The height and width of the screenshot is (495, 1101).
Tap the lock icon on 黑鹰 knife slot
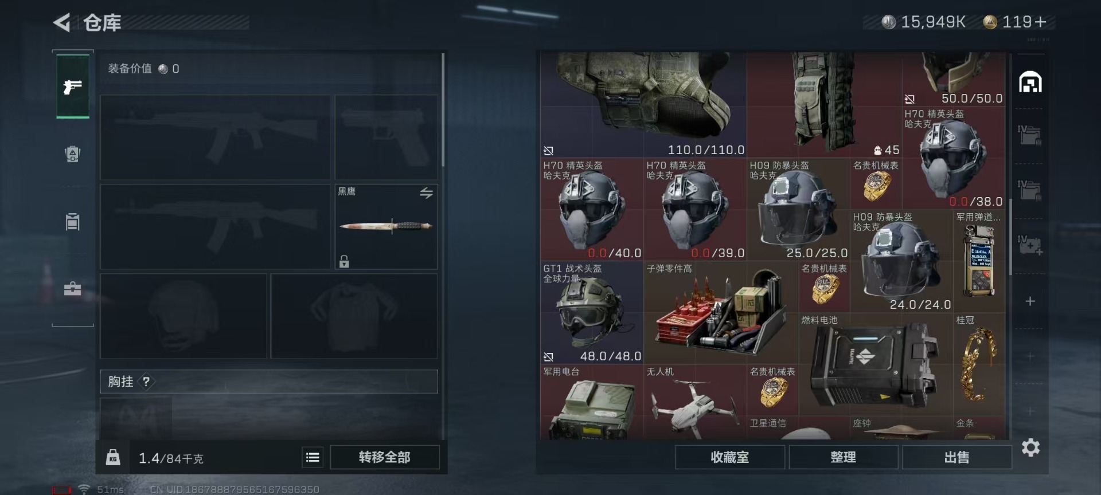(x=344, y=261)
